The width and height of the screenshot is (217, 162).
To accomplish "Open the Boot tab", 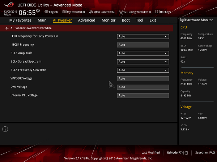I will (x=125, y=20).
